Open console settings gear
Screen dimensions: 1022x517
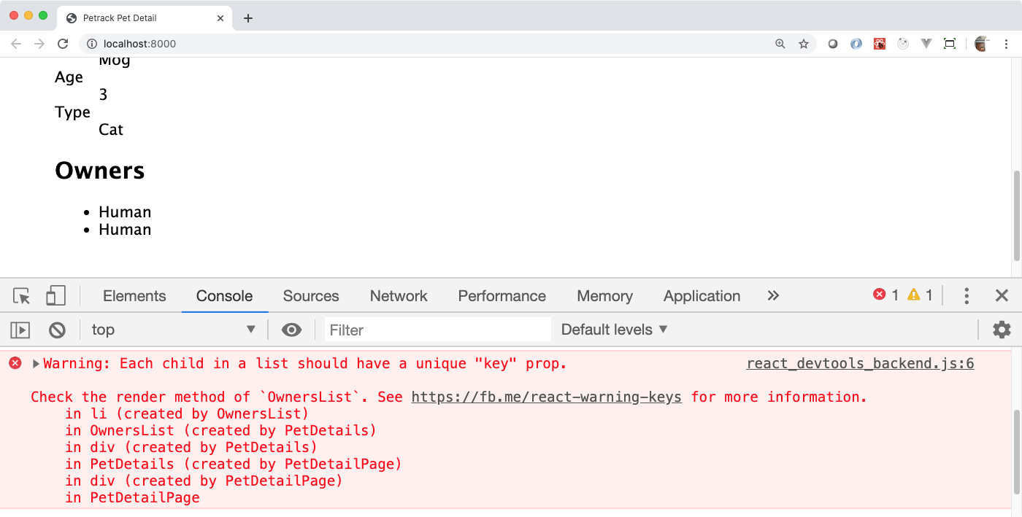tap(1002, 330)
